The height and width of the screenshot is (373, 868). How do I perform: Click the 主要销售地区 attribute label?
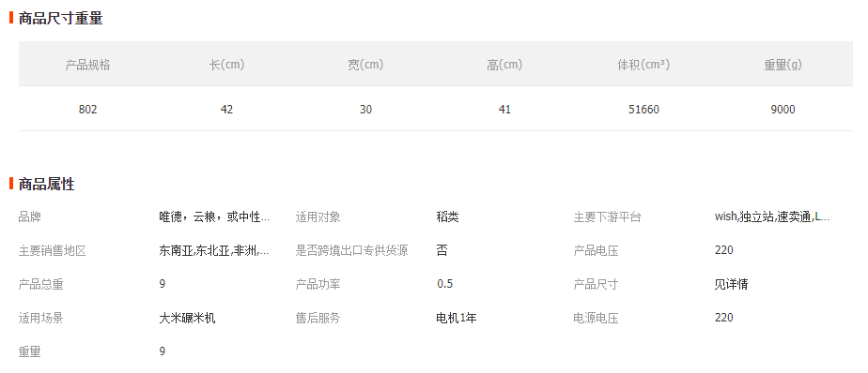(x=52, y=251)
